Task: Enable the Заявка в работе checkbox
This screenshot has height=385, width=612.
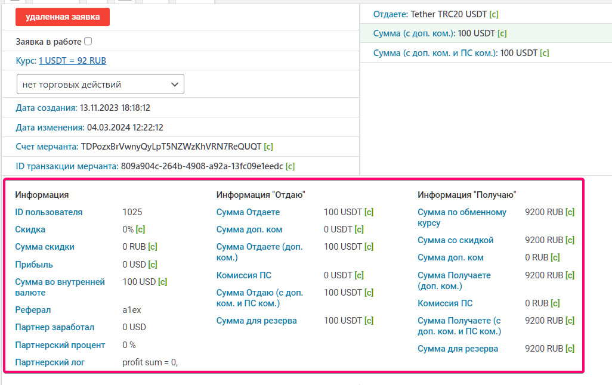Action: coord(88,42)
